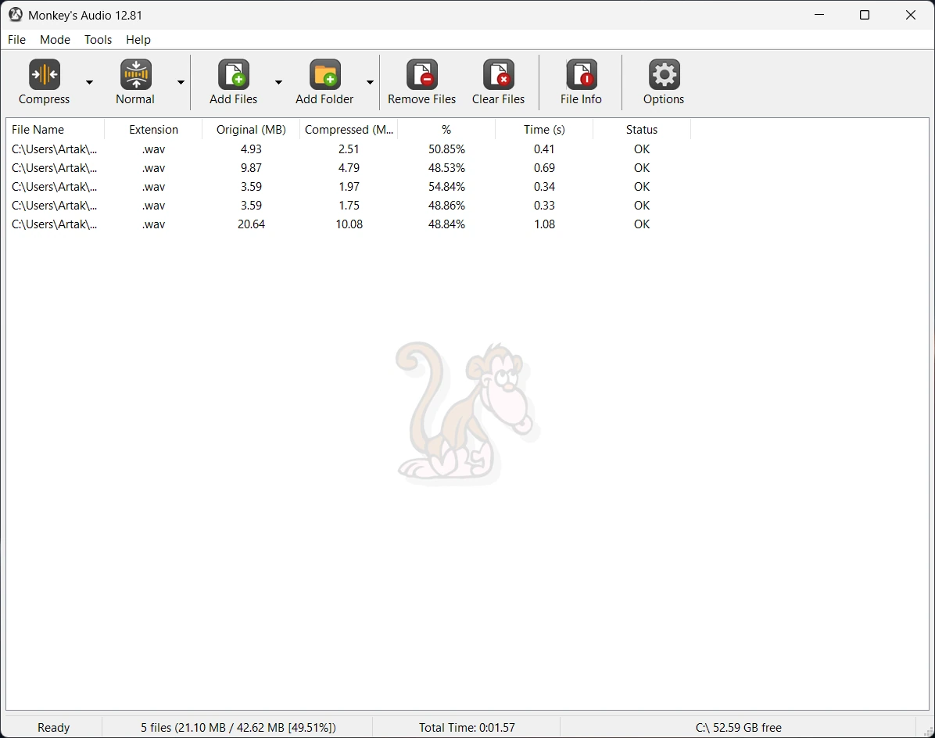Click the Normal compression level icon
The height and width of the screenshot is (738, 935).
point(136,74)
